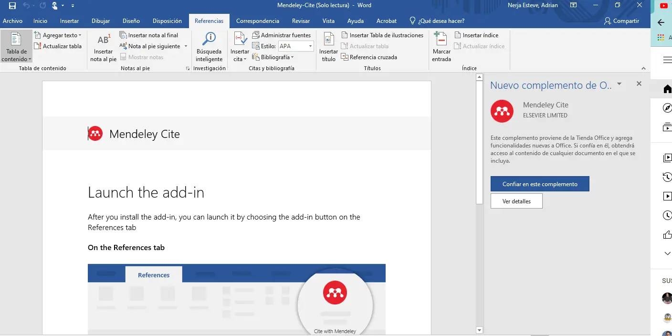Screen dimensions: 672x336
Task: Click the Insertar título button
Action: pos(328,47)
